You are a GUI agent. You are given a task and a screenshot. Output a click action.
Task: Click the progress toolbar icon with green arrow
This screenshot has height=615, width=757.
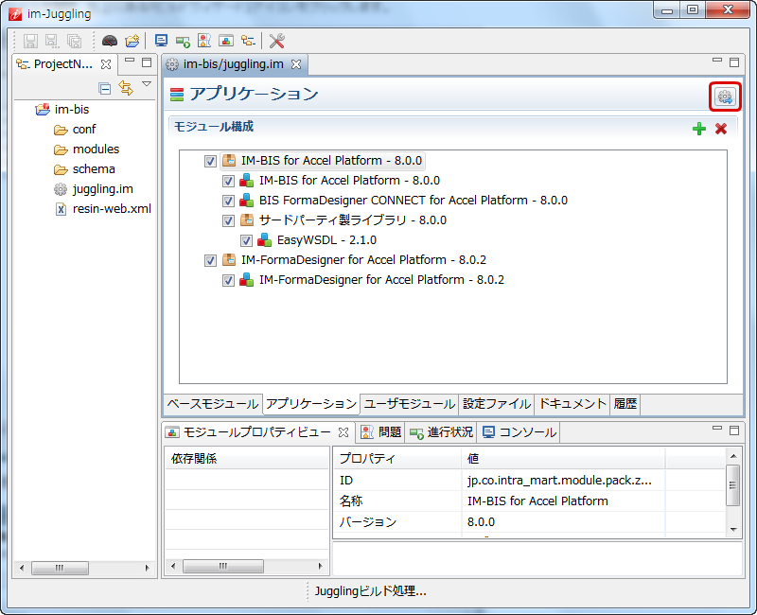183,42
